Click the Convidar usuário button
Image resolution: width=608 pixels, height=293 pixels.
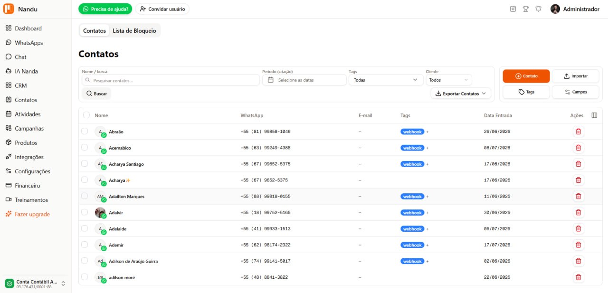162,9
